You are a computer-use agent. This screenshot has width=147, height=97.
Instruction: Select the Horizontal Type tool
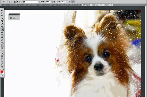point(2,51)
